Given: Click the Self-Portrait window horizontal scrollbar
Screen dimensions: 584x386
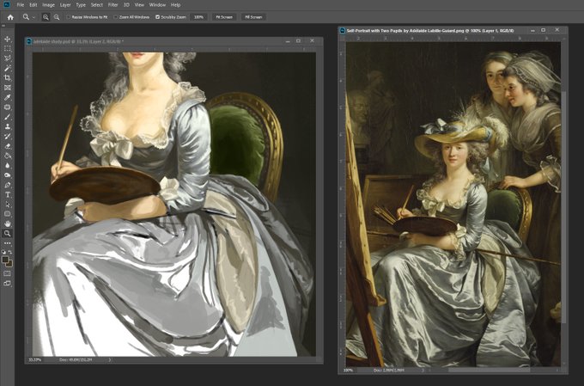Looking at the screenshot, I should click(489, 371).
